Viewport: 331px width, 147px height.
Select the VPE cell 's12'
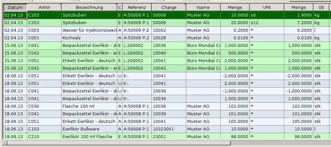click(267, 23)
